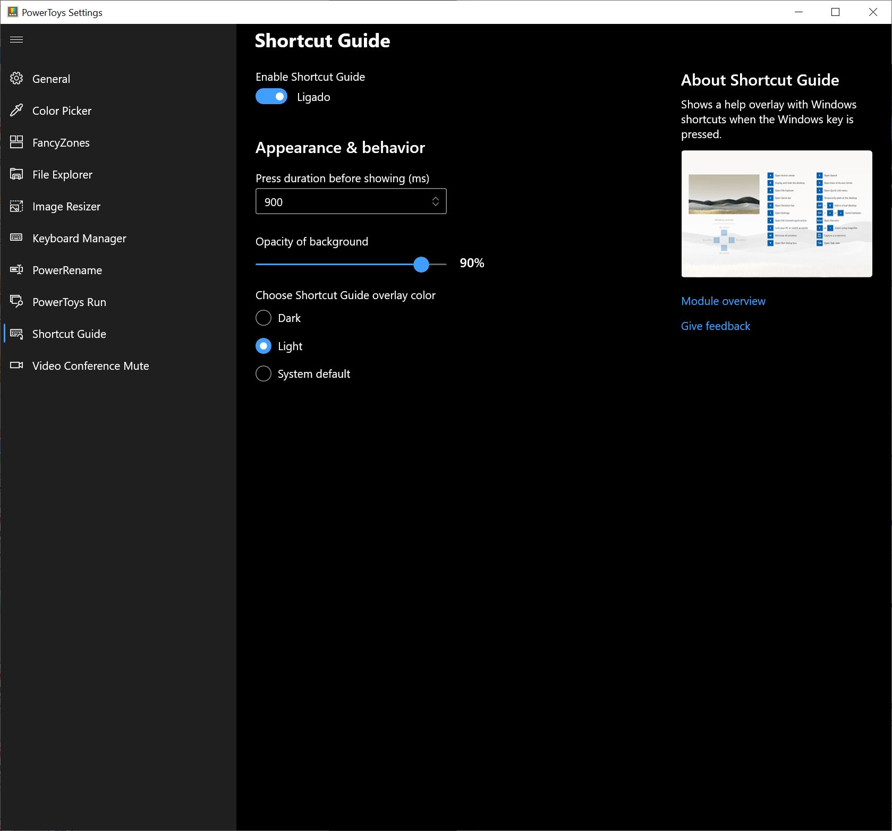Maximize the PowerToys Settings window
892x831 pixels.
tap(835, 12)
